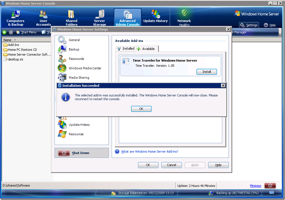Open 'What are Windows Home Server Add-ins?' link
Image resolution: width=285 pixels, height=200 pixels.
pos(150,151)
